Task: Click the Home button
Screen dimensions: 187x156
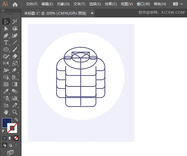Action: 15,4
